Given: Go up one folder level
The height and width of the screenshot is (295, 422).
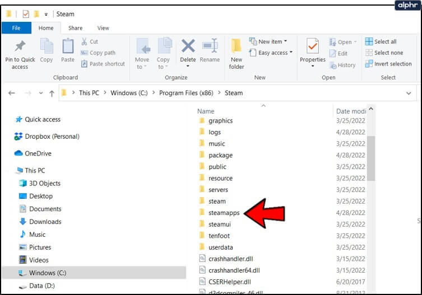Looking at the screenshot, I should [x=52, y=93].
